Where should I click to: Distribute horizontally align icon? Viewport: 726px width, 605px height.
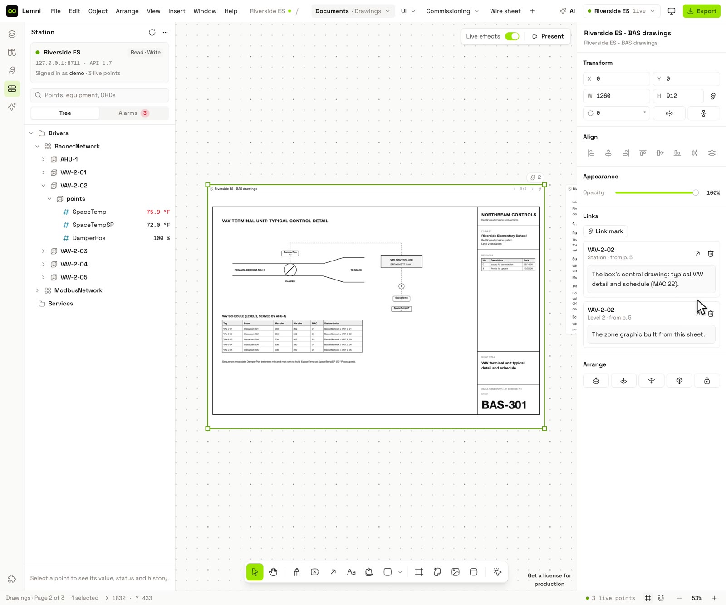pos(695,153)
